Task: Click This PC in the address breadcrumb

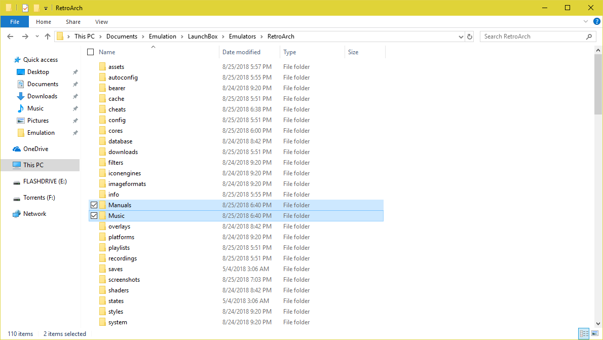Action: [x=84, y=36]
